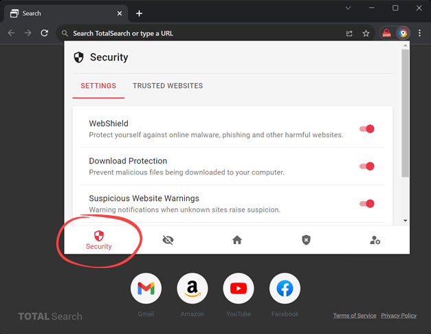Image resolution: width=431 pixels, height=334 pixels.
Task: Open the browser three-dot menu
Action: [419, 33]
